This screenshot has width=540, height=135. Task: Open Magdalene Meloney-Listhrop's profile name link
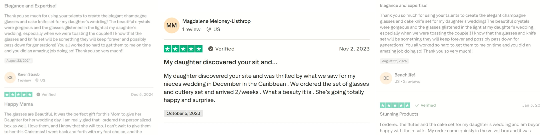pos(216,21)
